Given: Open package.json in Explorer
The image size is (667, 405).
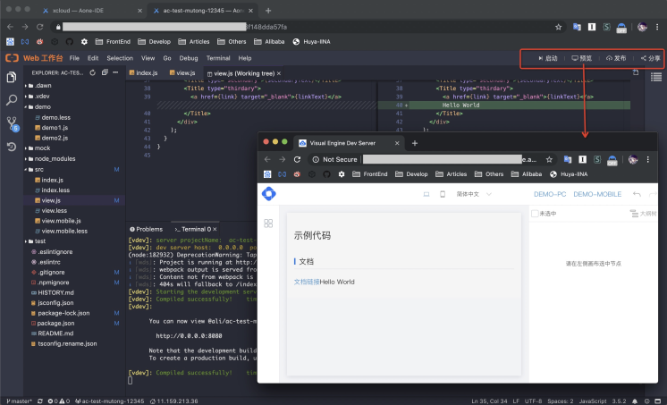Looking at the screenshot, I should (x=55, y=324).
